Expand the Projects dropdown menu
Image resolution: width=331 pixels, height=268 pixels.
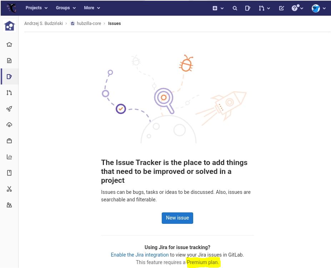tap(36, 8)
